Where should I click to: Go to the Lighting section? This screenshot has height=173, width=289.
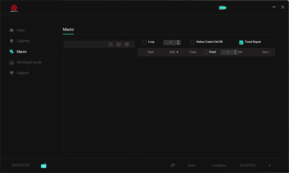point(23,41)
